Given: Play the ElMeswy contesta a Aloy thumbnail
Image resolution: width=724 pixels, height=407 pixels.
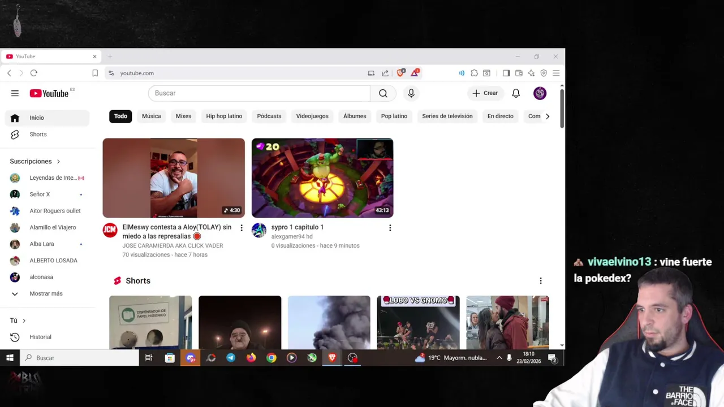Looking at the screenshot, I should 174,177.
